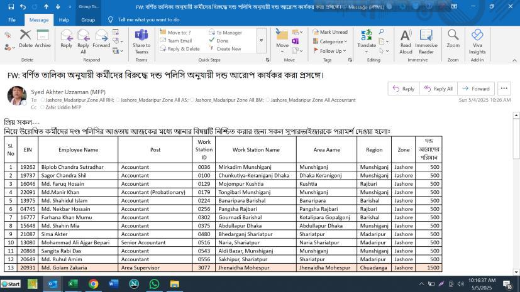Switch to the Group ribbon tab
Screen dimensions: 520x292
(x=88, y=20)
